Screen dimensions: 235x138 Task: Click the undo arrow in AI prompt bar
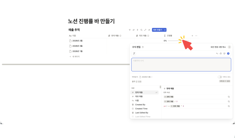click(217, 53)
